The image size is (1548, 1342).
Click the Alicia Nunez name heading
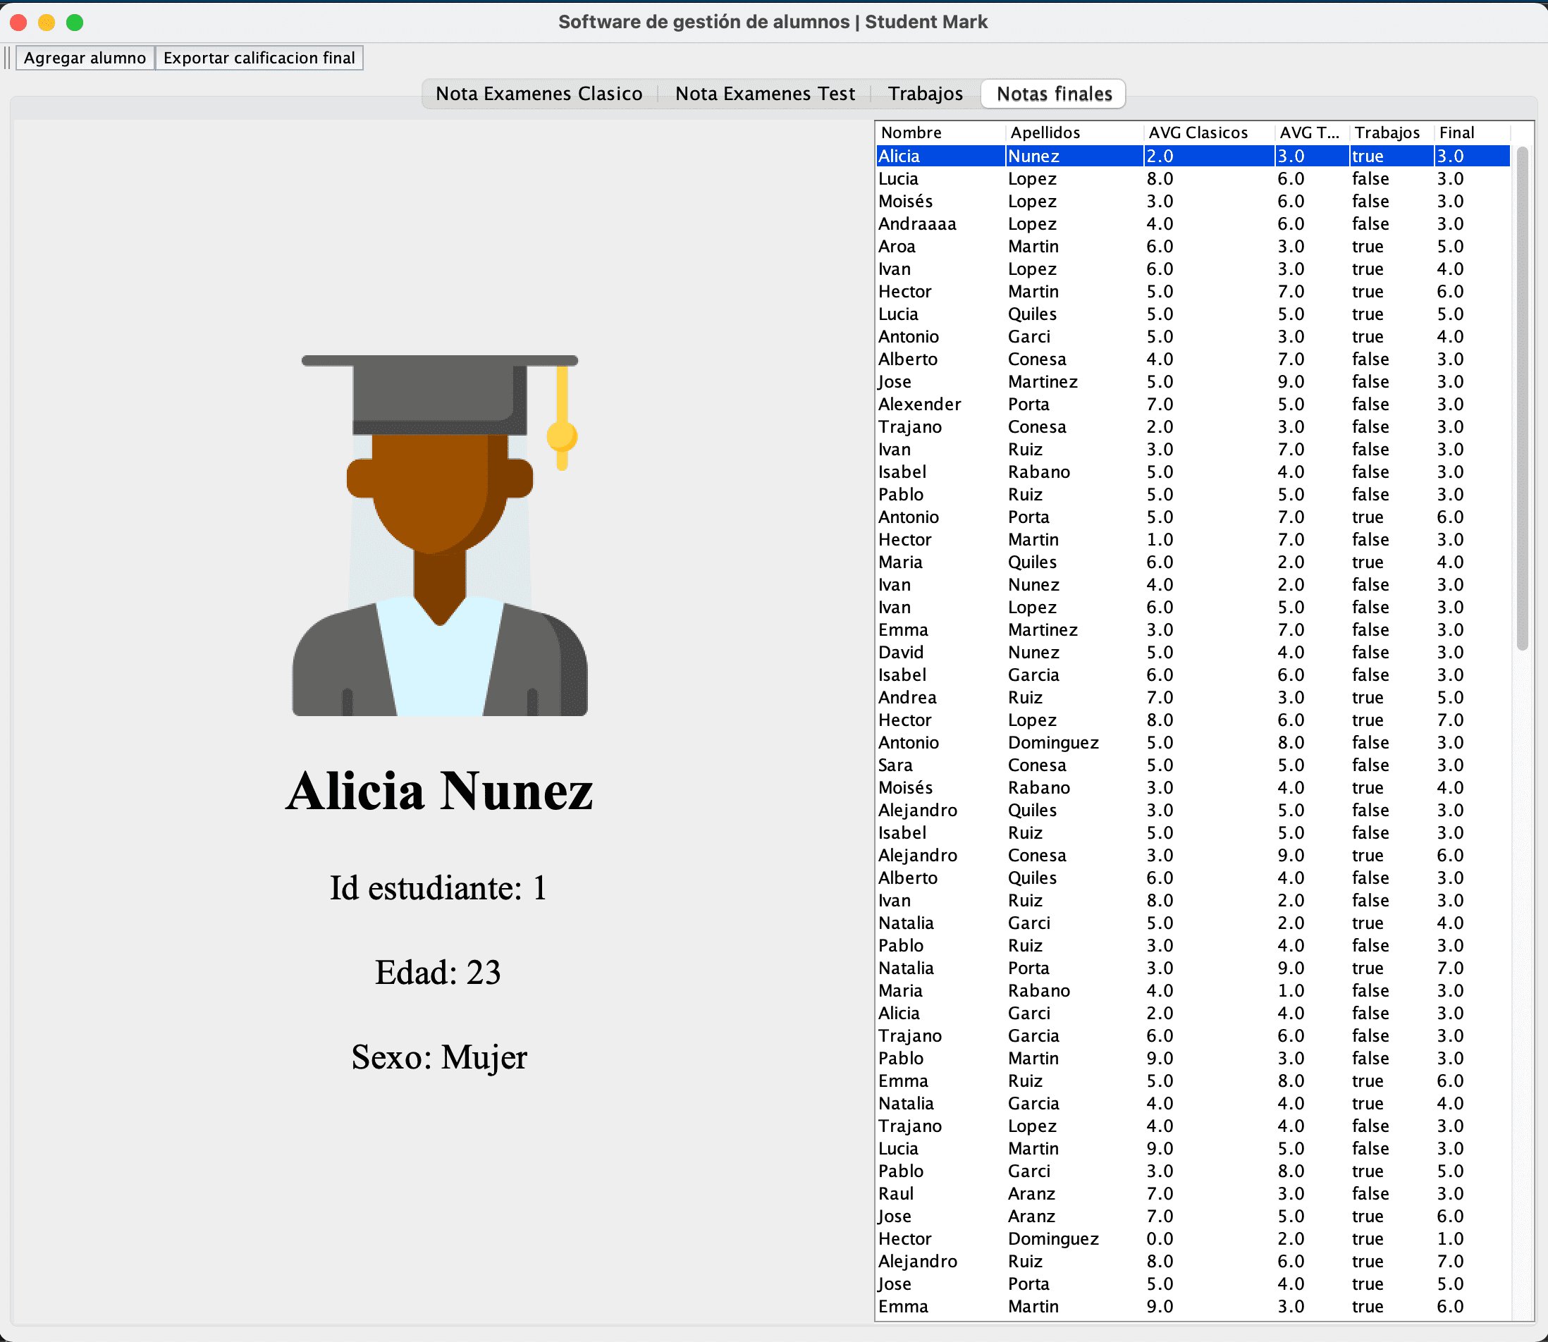point(440,792)
